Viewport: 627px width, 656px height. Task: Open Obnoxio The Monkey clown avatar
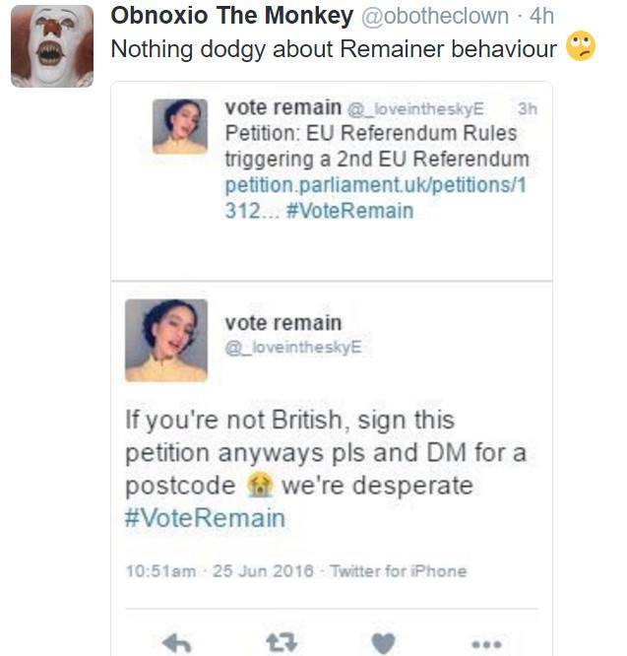[x=52, y=46]
